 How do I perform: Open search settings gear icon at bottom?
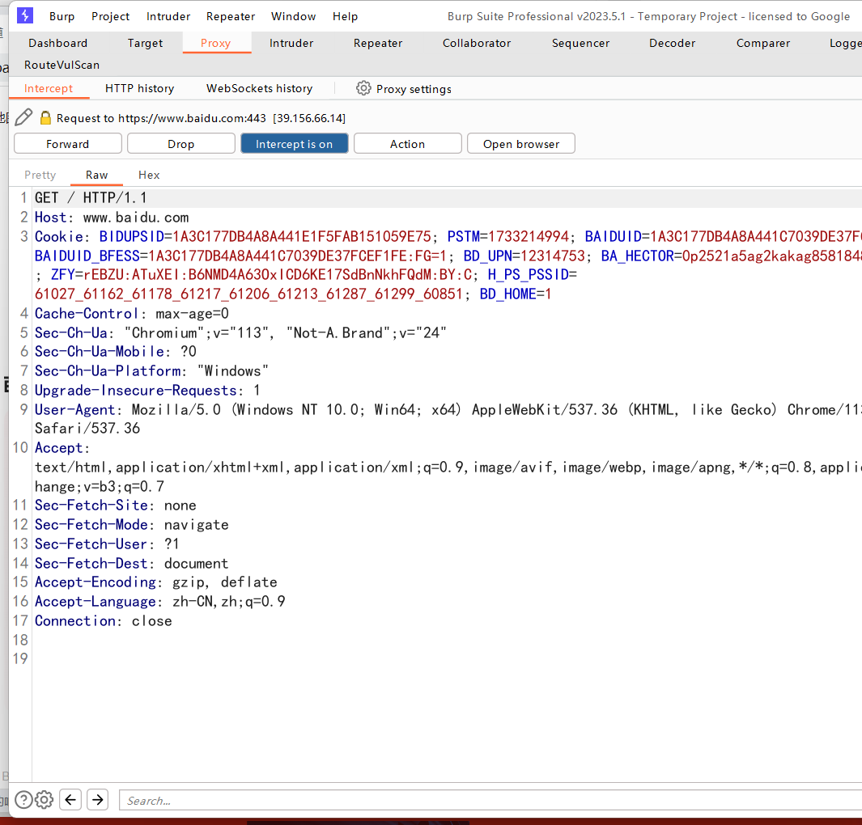44,799
